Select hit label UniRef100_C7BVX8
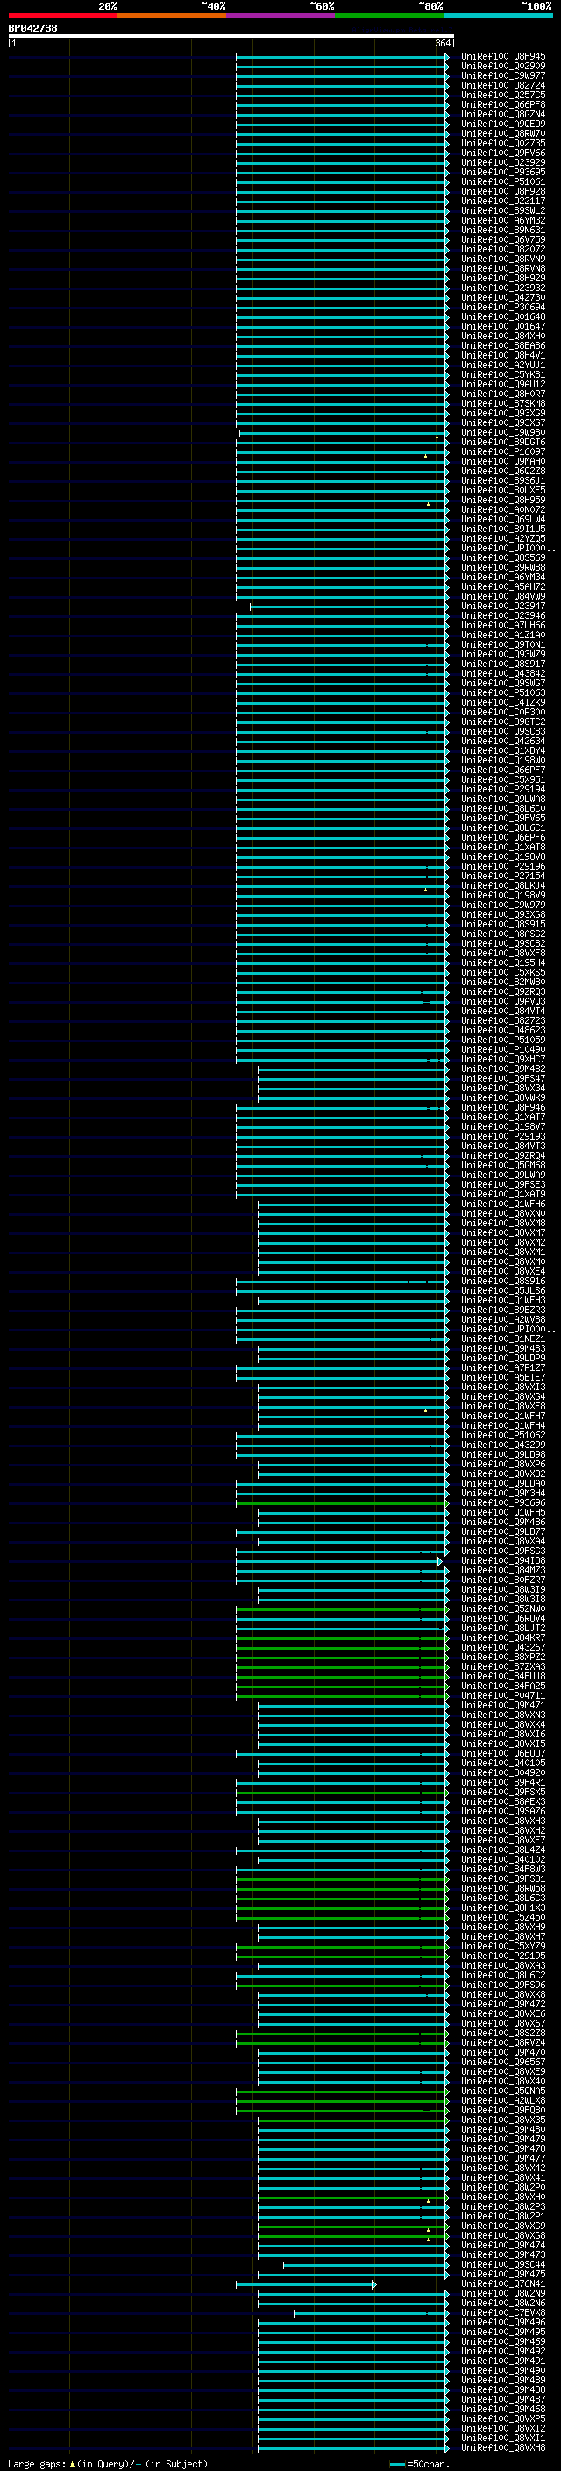The image size is (561, 2471). [x=503, y=2312]
